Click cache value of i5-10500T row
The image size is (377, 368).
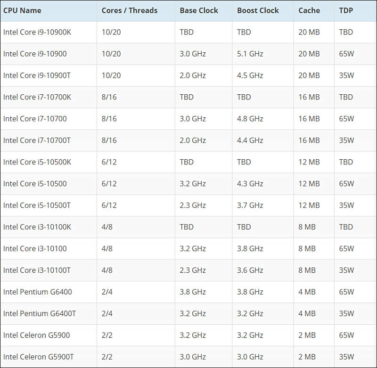coord(309,205)
